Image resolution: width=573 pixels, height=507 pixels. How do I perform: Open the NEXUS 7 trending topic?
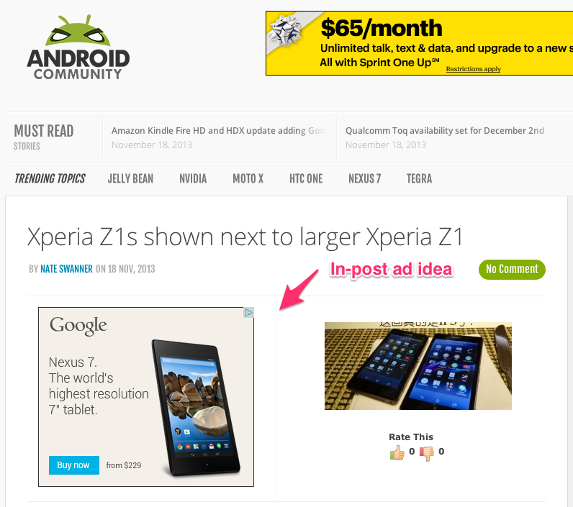point(365,178)
